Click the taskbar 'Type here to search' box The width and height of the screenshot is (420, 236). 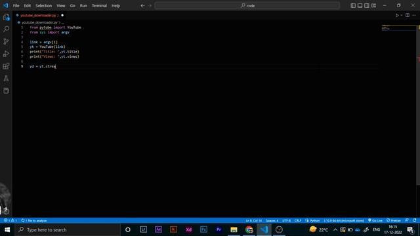click(x=68, y=229)
